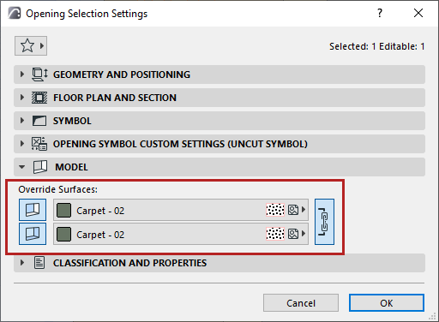The height and width of the screenshot is (322, 439).
Task: Click the green swatch of first Carpet - 02
Action: click(64, 211)
